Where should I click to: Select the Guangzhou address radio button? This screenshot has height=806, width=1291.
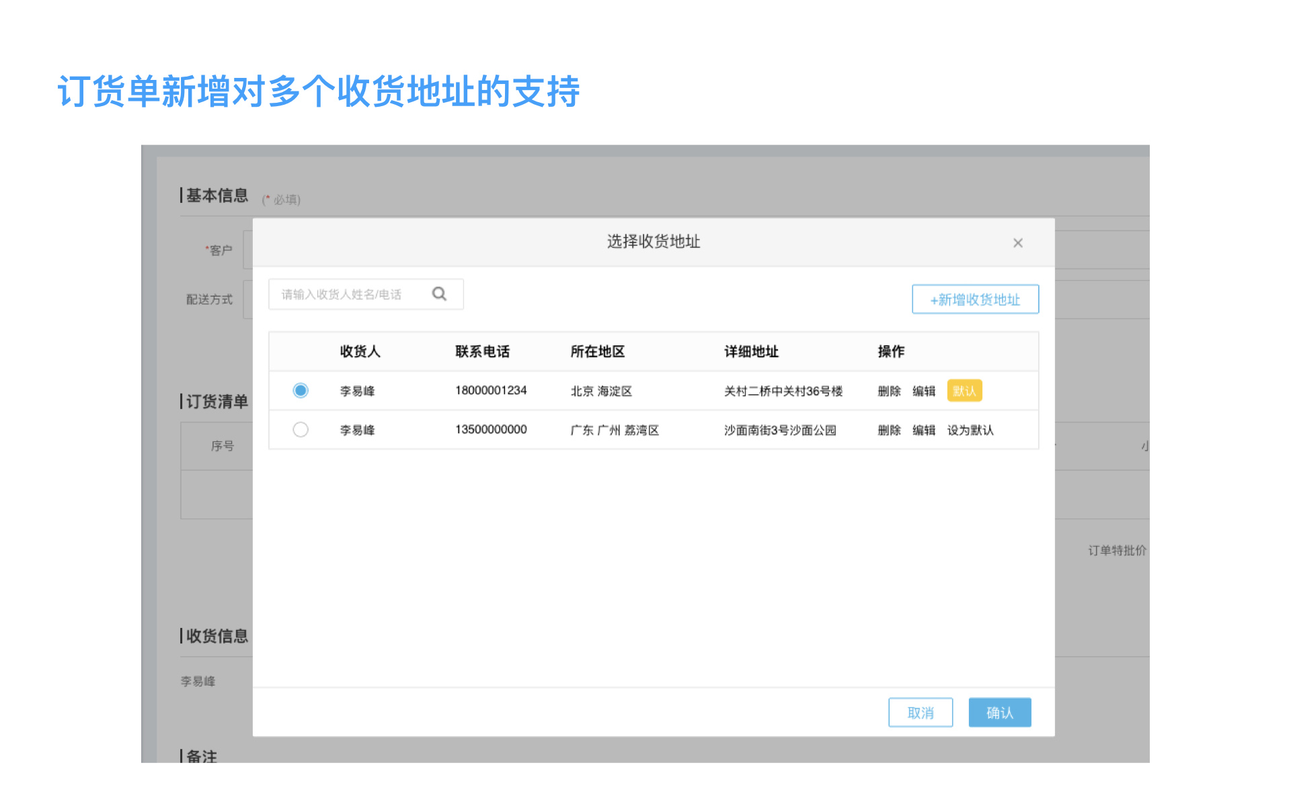click(301, 429)
